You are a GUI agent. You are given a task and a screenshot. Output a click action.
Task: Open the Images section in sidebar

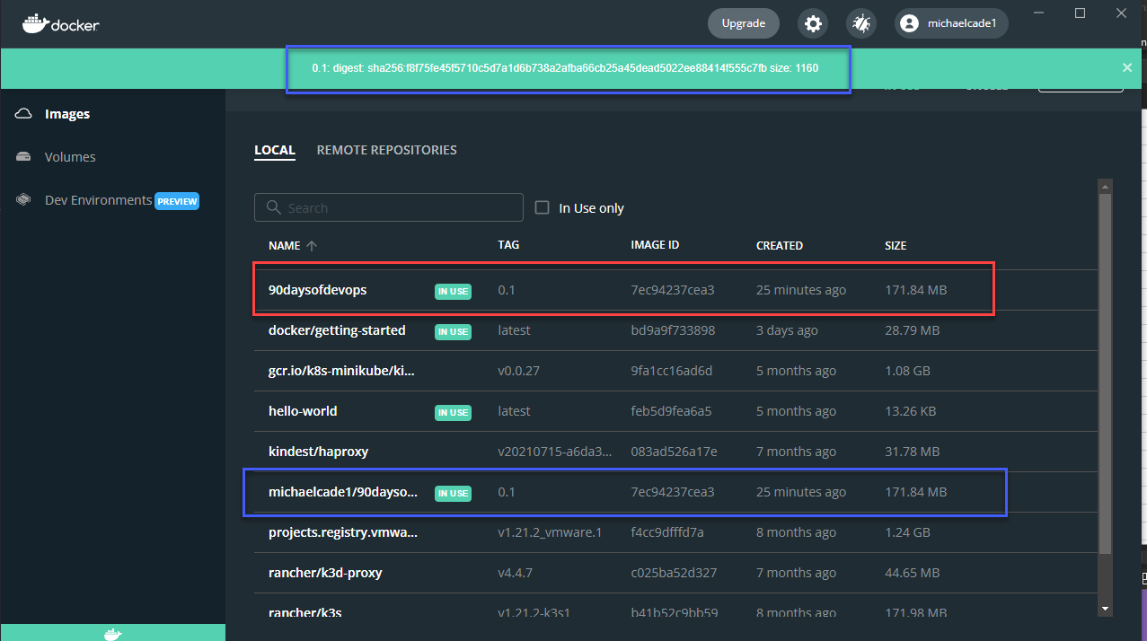66,114
